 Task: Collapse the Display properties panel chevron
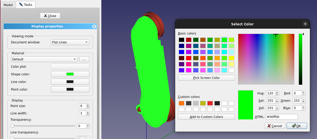(94, 26)
